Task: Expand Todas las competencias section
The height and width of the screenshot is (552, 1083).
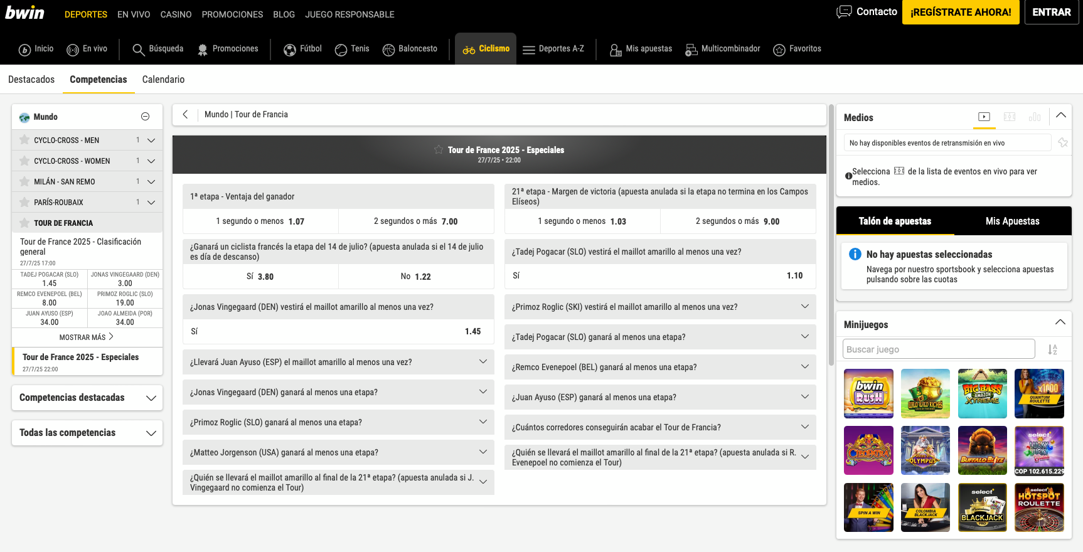Action: pyautogui.click(x=87, y=433)
